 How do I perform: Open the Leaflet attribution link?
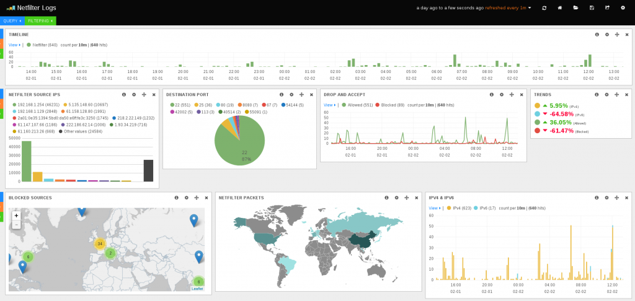click(x=197, y=289)
